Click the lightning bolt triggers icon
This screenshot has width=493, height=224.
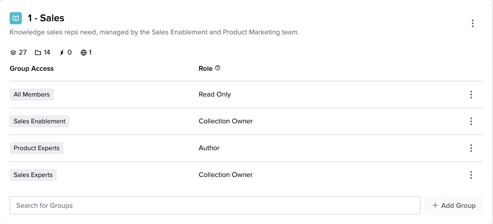[x=62, y=53]
